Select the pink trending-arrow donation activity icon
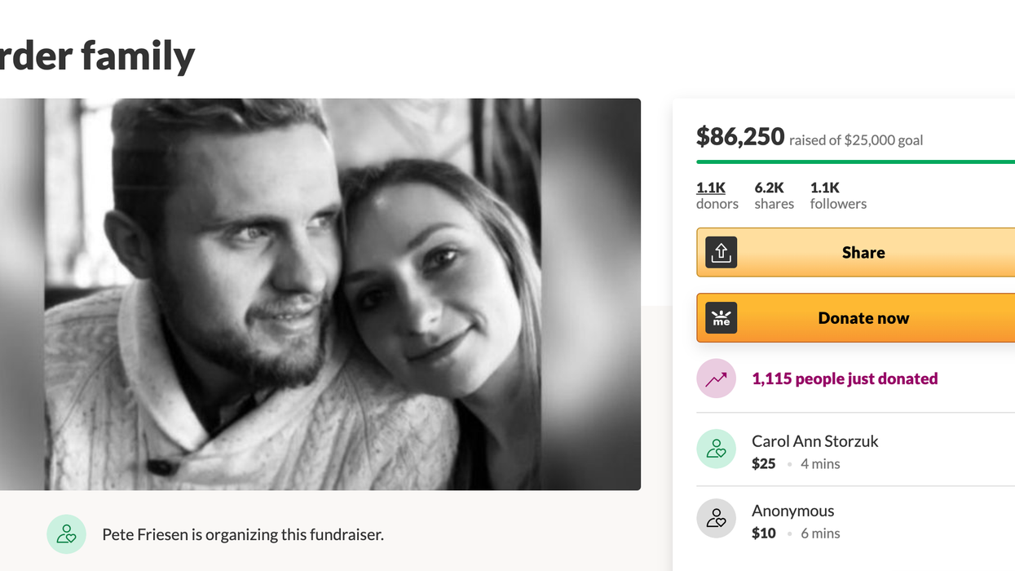The image size is (1015, 571). (x=716, y=378)
